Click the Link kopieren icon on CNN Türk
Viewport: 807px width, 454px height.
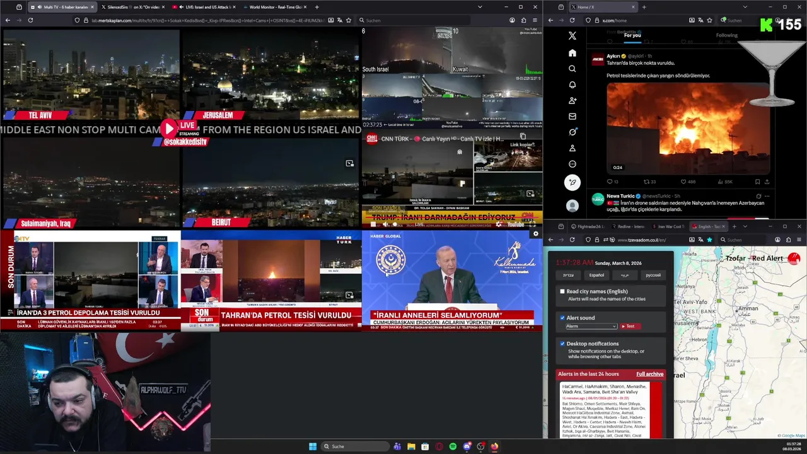point(522,137)
